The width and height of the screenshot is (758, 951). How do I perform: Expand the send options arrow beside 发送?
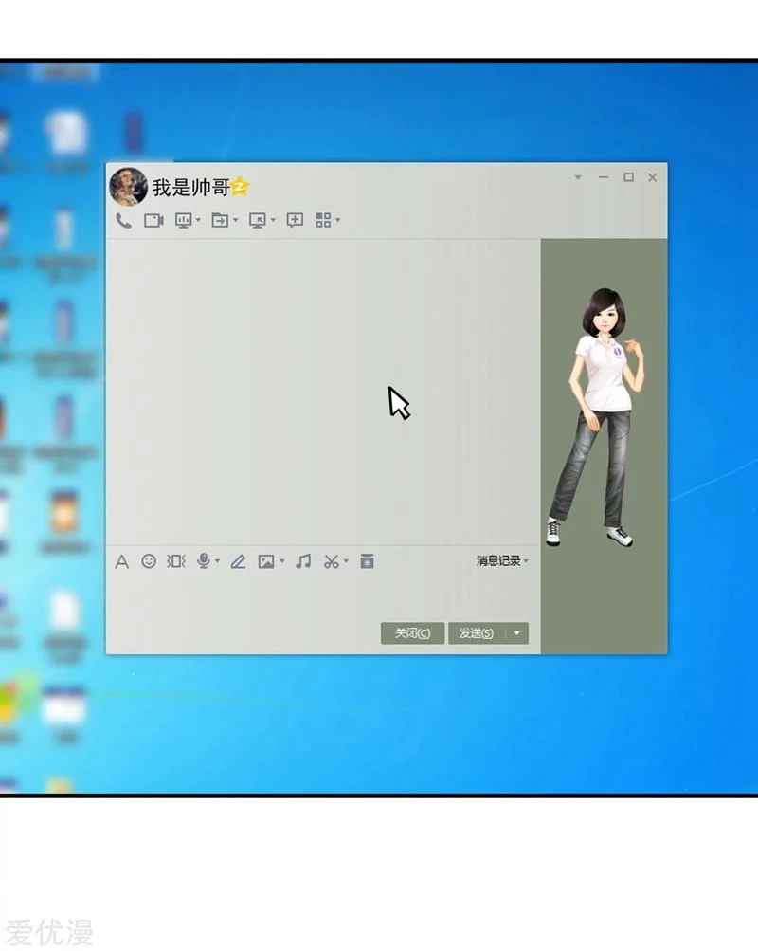pos(517,633)
